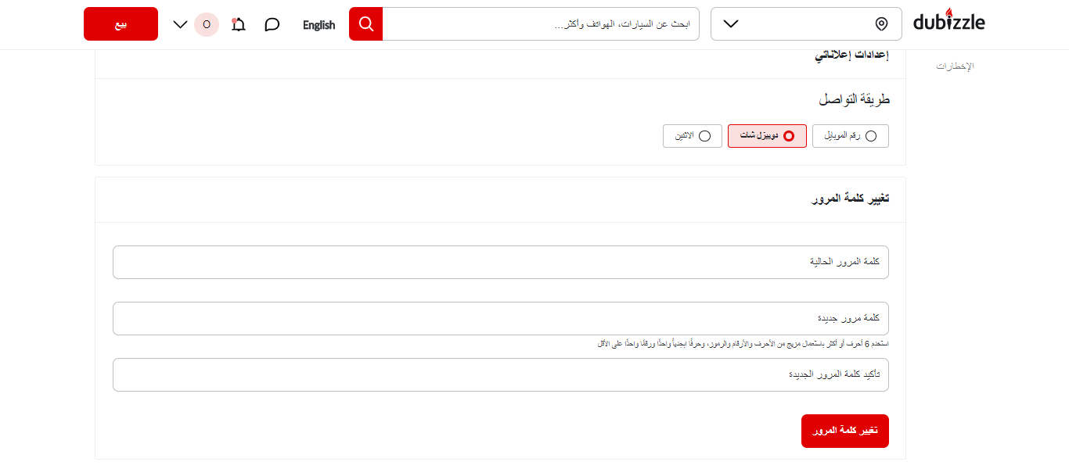This screenshot has width=1069, height=469.
Task: Click the كلمة مرور جديدة field
Action: pos(501,318)
